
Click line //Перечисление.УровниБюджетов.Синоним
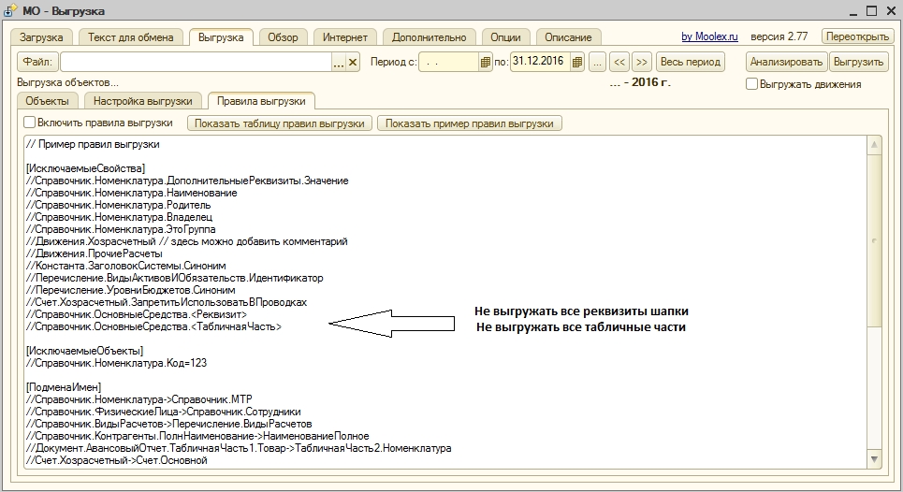(131, 290)
